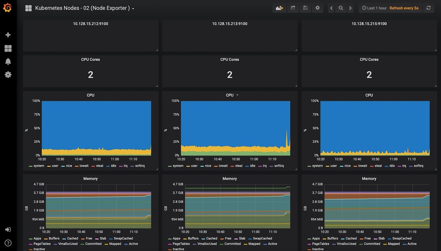Open the Configuration gear in sidebar
Image resolution: width=441 pixels, height=251 pixels.
tap(8, 75)
